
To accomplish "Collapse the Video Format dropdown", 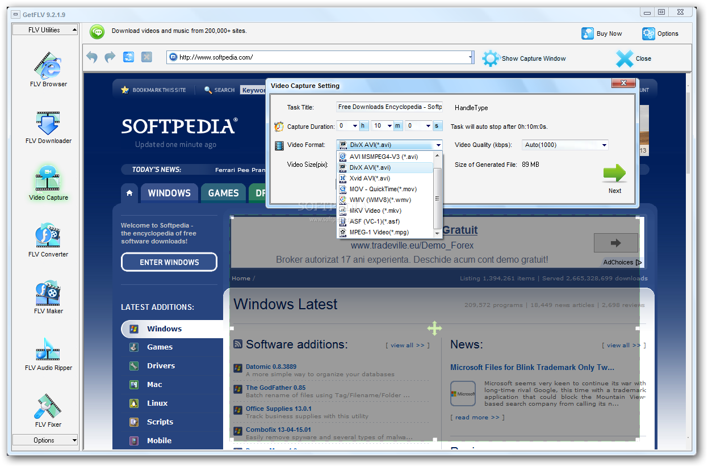I will coord(438,145).
